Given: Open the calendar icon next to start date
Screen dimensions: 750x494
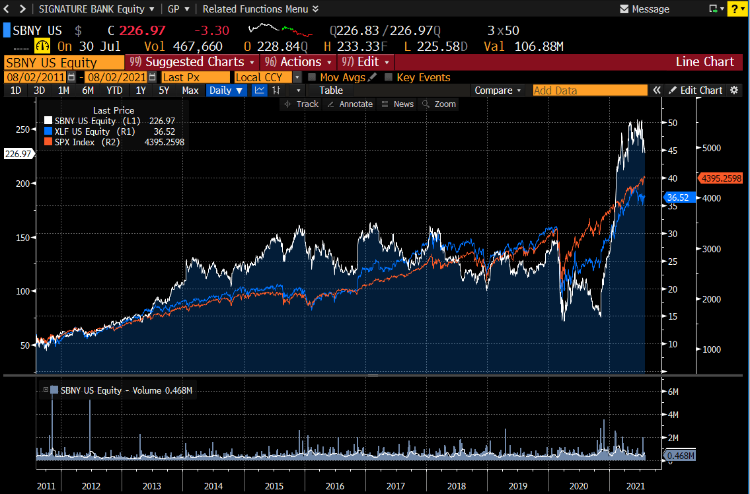Looking at the screenshot, I should click(x=71, y=77).
